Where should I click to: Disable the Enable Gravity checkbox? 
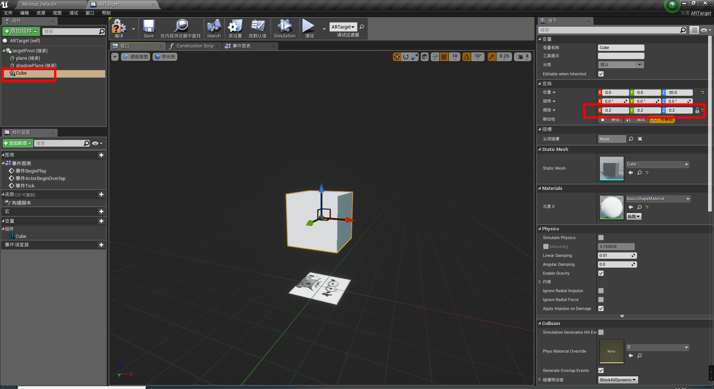coord(601,273)
